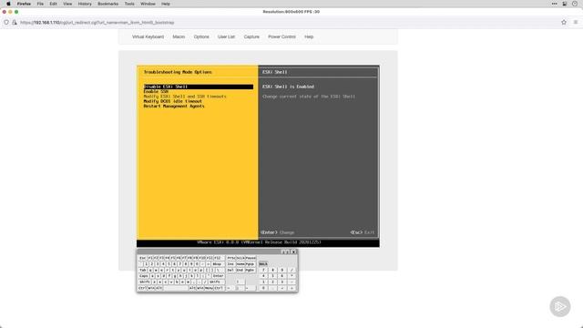Click the numpad 0 key on the virtual keyboard
The height and width of the screenshot is (328, 583).
(x=263, y=288)
